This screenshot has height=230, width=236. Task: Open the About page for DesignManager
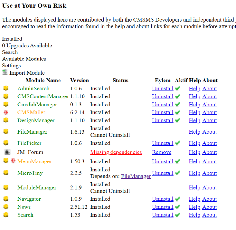point(209,120)
